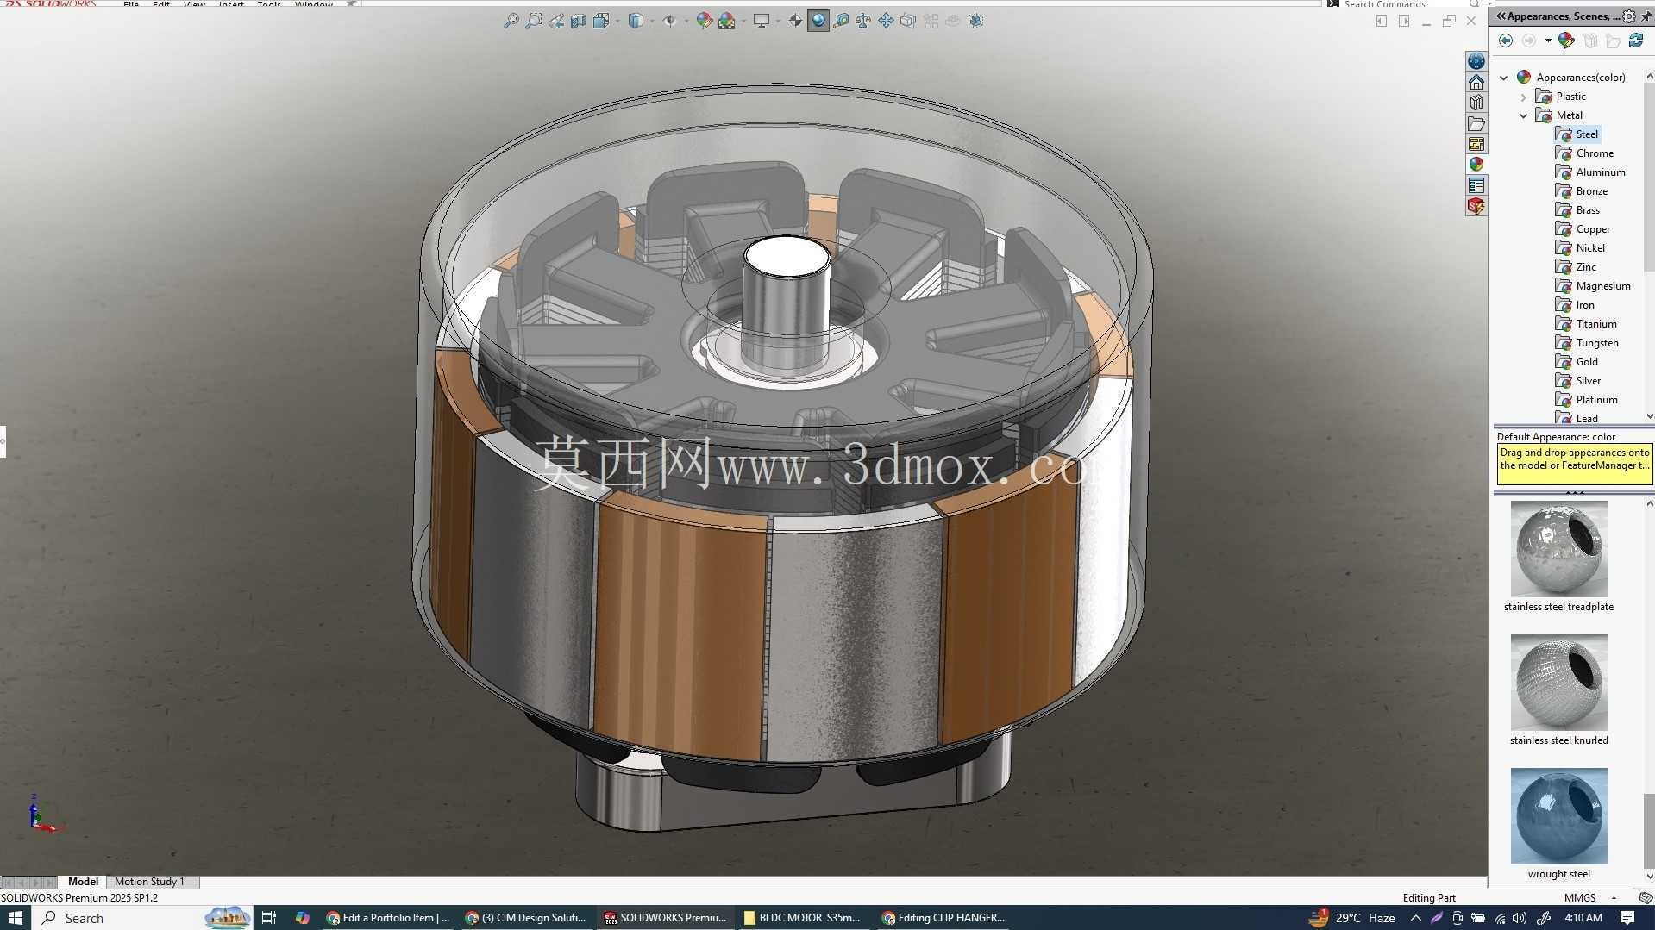Click the Hide/Show Items eye icon
1655x930 pixels.
pyautogui.click(x=670, y=21)
